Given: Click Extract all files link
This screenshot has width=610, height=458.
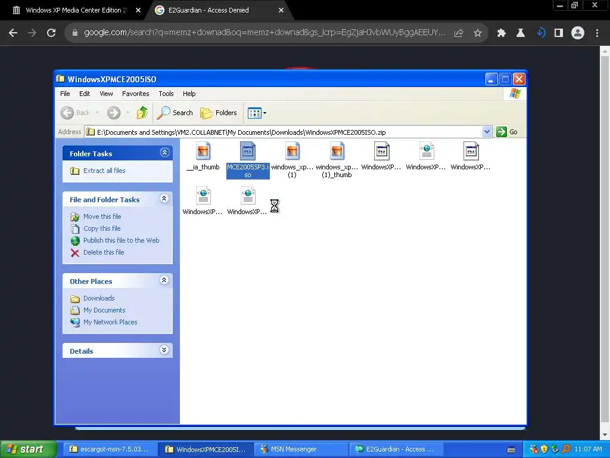Looking at the screenshot, I should (104, 171).
